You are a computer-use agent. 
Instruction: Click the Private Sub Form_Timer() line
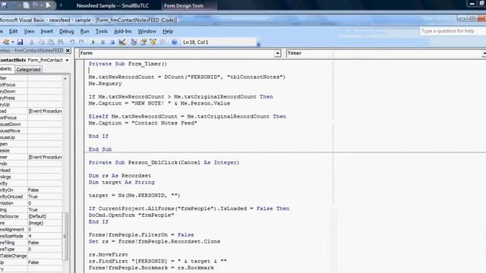(x=128, y=64)
